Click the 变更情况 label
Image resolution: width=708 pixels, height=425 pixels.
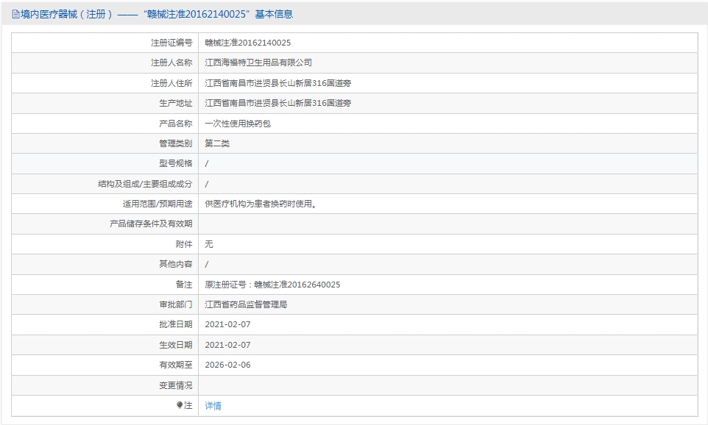tap(176, 385)
